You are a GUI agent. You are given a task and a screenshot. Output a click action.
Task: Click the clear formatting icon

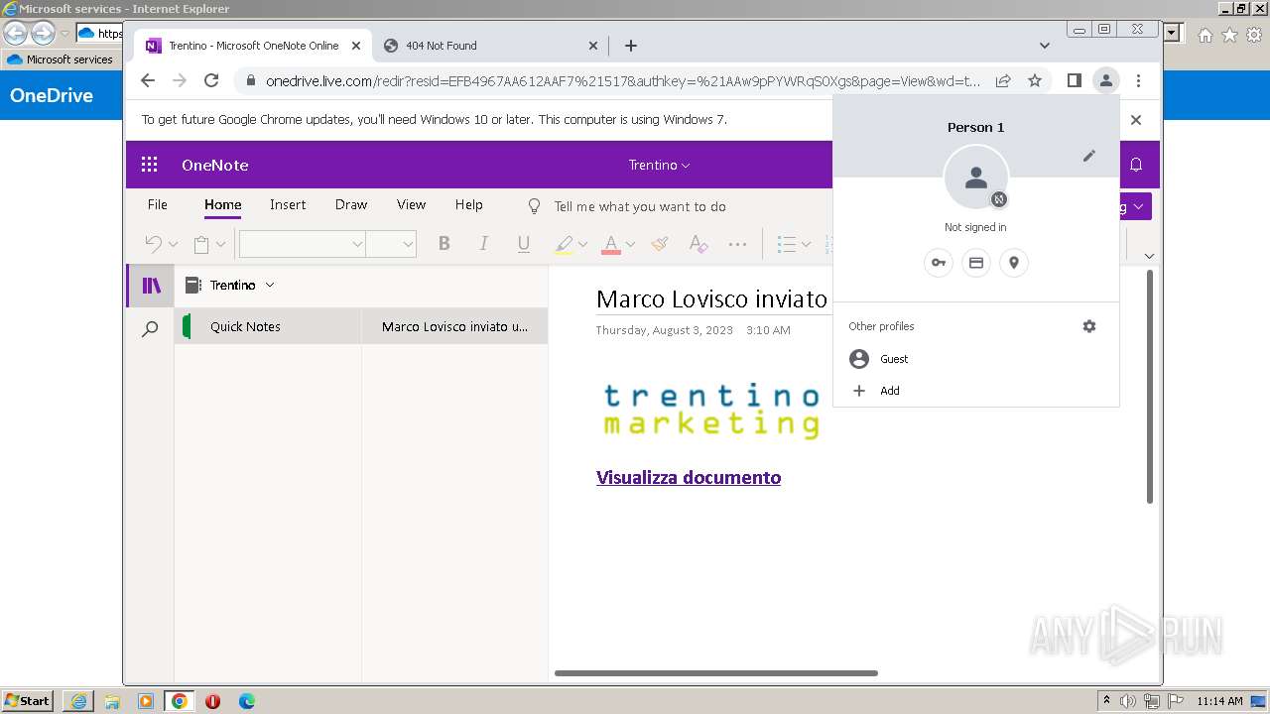point(698,244)
